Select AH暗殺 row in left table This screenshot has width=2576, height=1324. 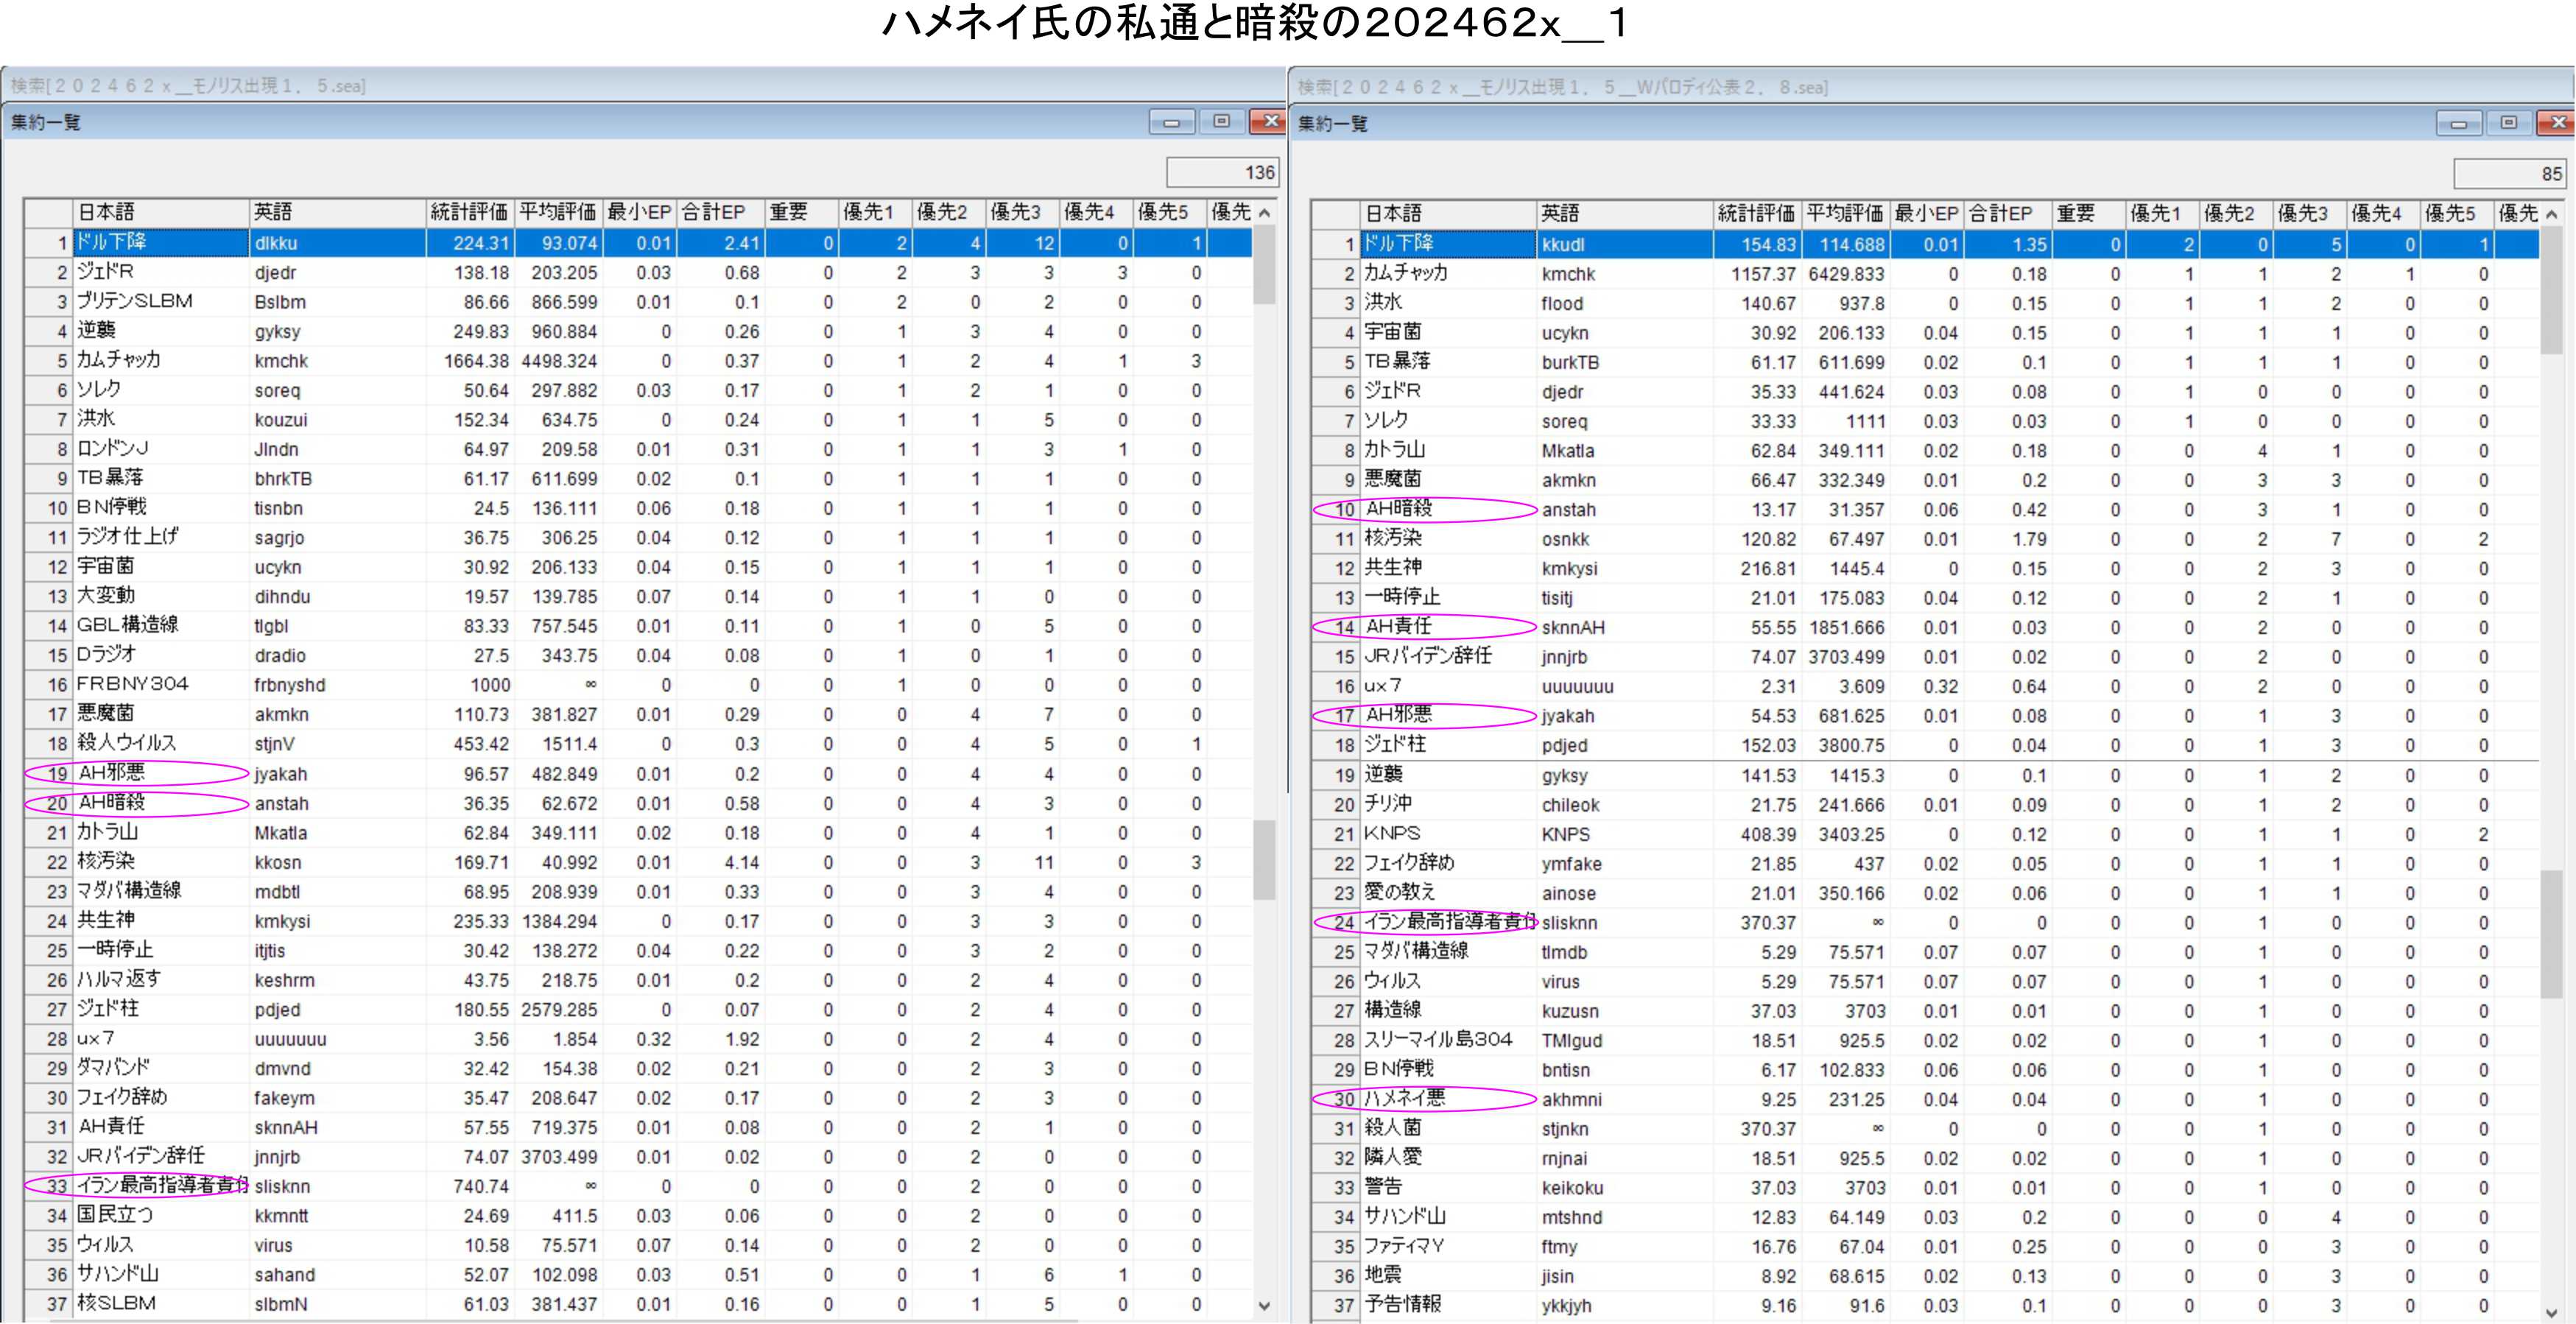[x=638, y=803]
